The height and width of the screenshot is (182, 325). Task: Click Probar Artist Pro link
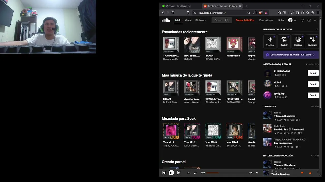click(245, 20)
